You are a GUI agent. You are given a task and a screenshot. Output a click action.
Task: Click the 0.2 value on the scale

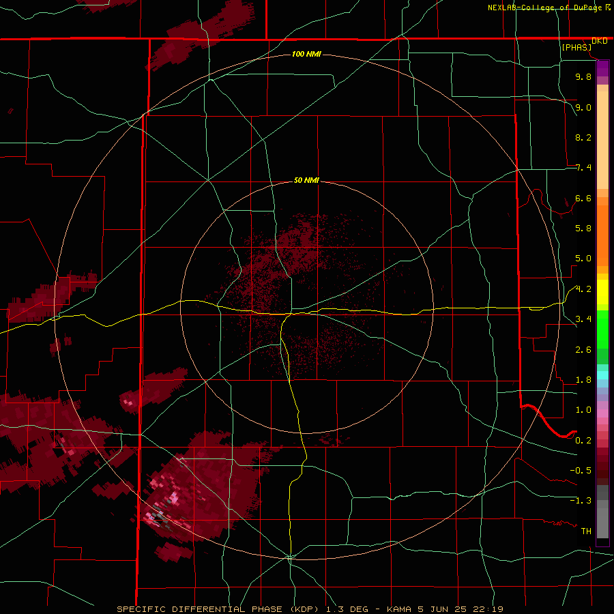pos(583,441)
